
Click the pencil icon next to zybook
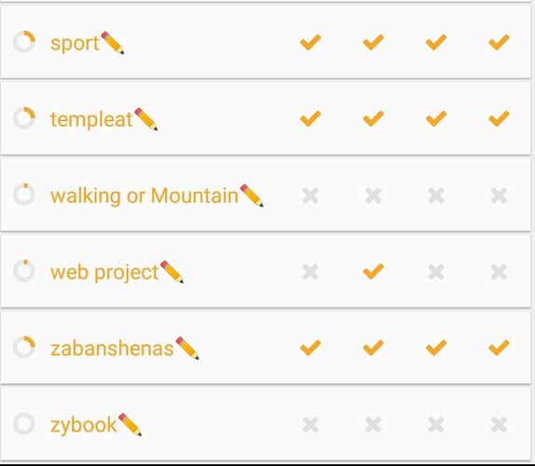tap(130, 425)
